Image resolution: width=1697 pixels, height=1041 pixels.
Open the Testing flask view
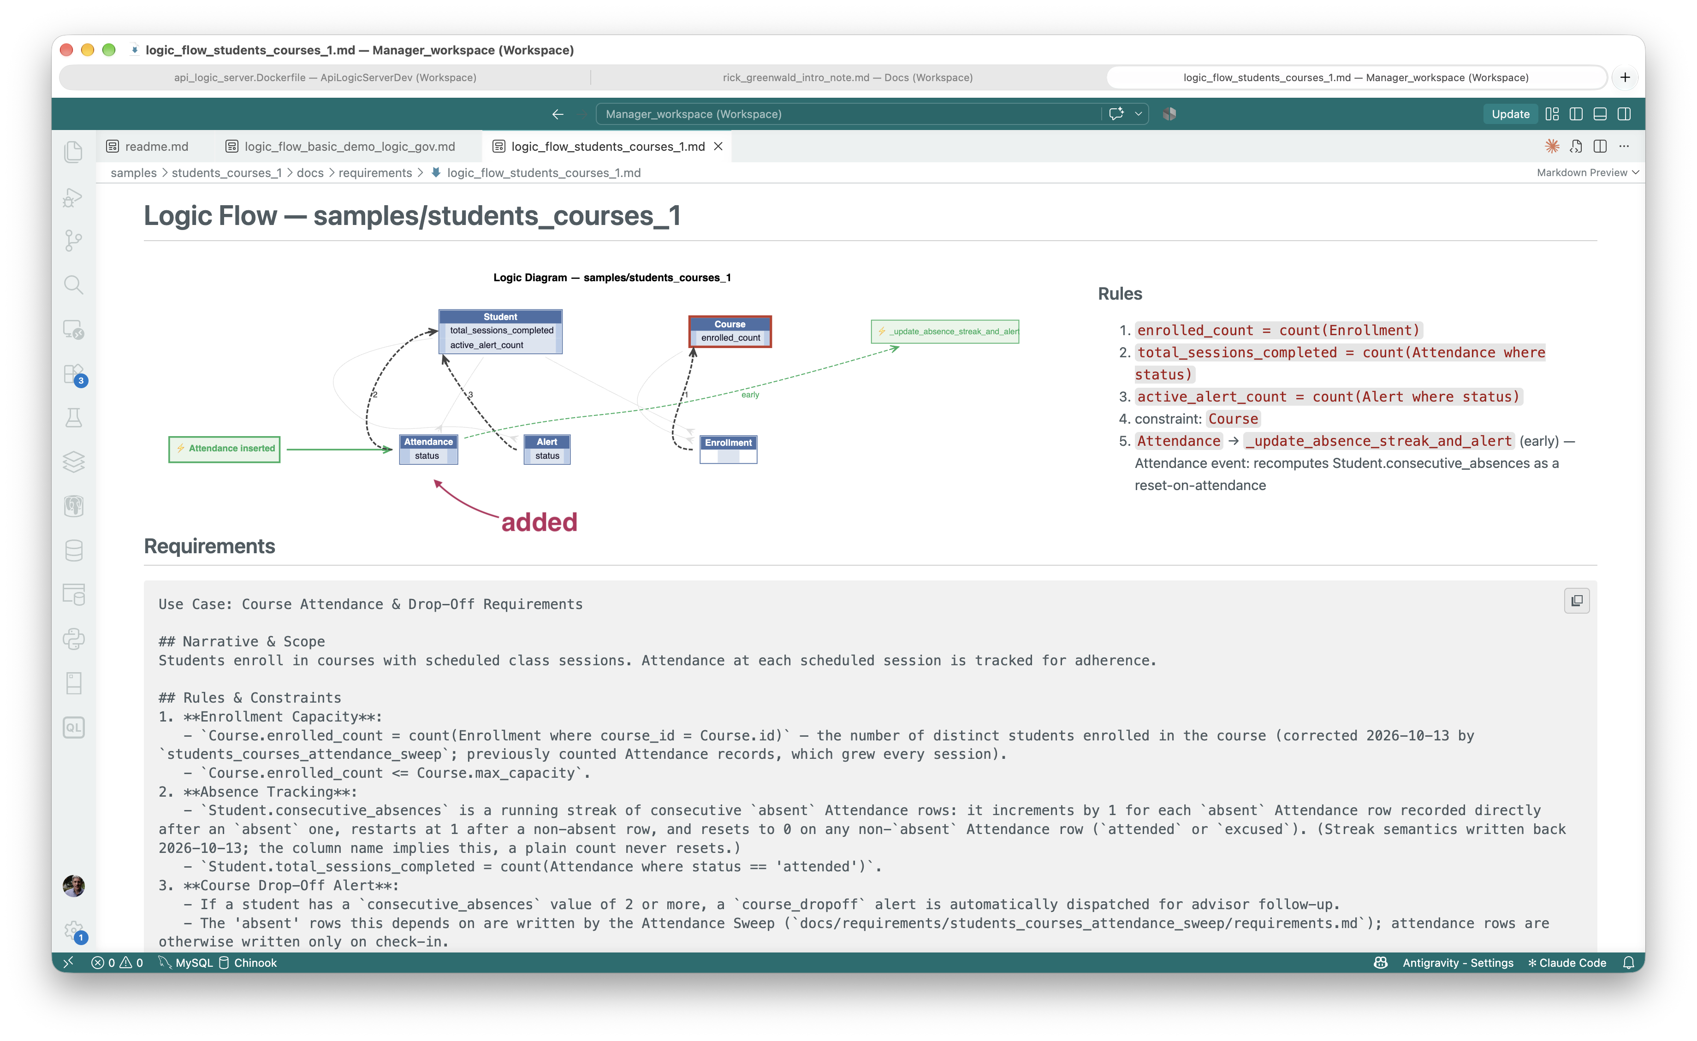74,417
